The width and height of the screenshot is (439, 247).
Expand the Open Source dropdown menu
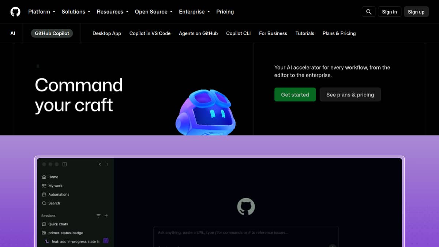tap(154, 12)
